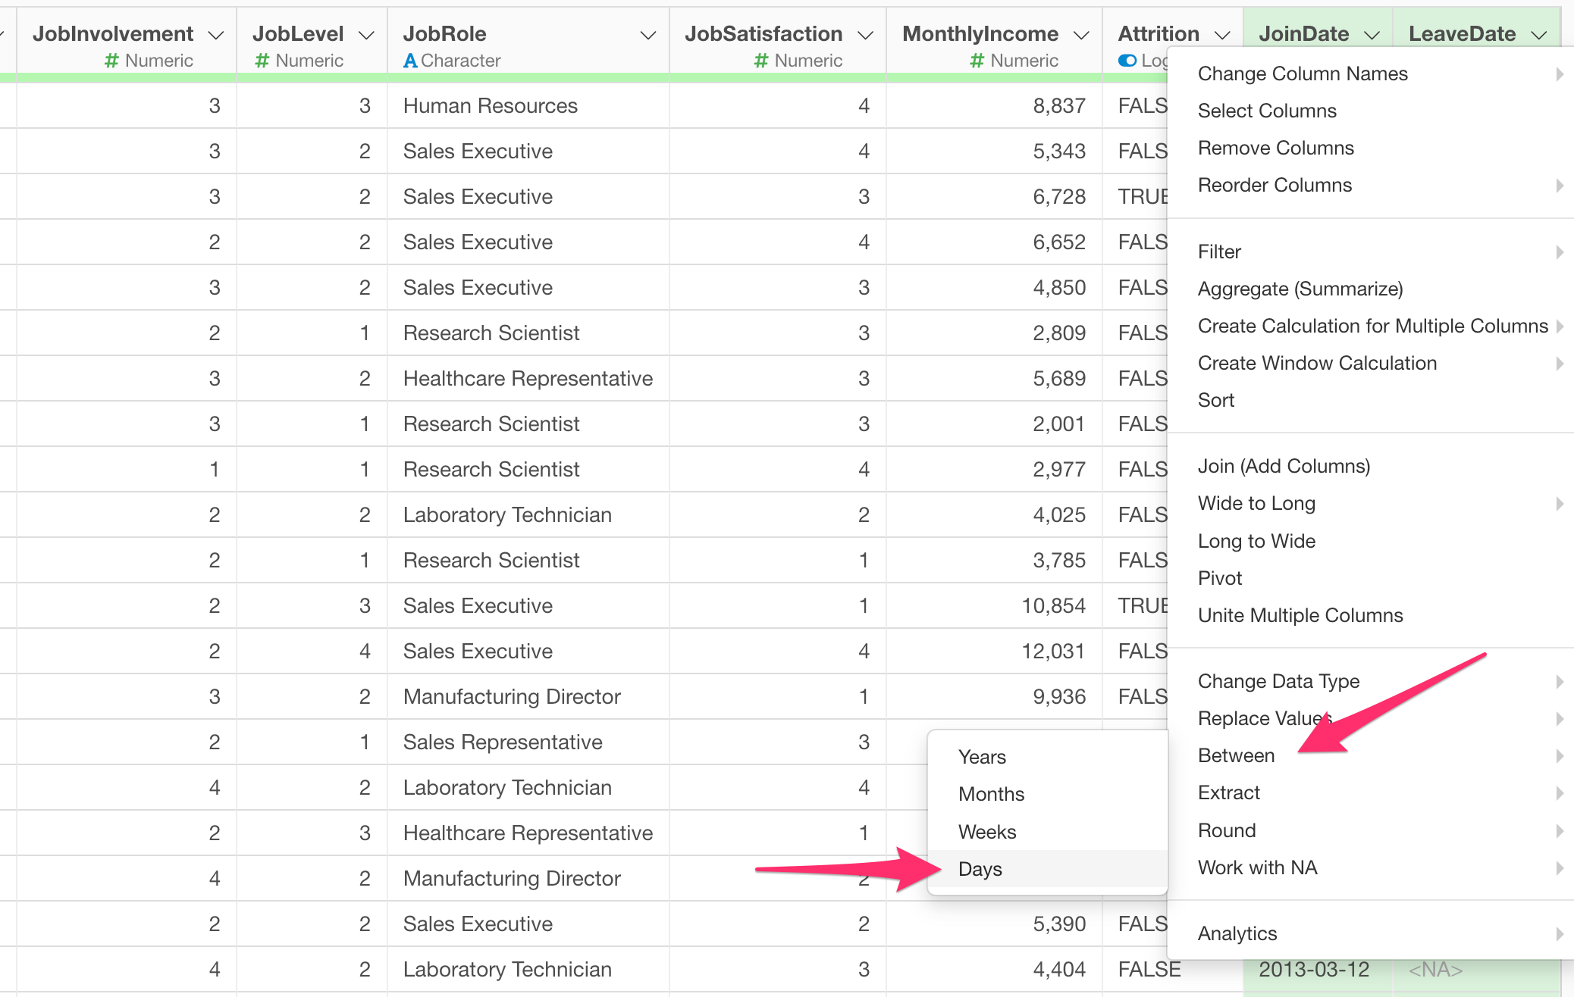This screenshot has width=1574, height=997.
Task: Choose Sort from the column menu
Action: 1371,400
